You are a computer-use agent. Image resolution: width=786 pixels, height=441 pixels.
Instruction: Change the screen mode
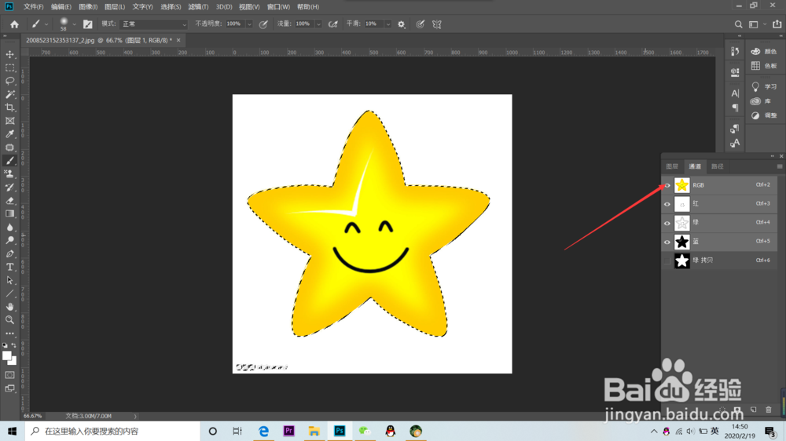[9, 388]
